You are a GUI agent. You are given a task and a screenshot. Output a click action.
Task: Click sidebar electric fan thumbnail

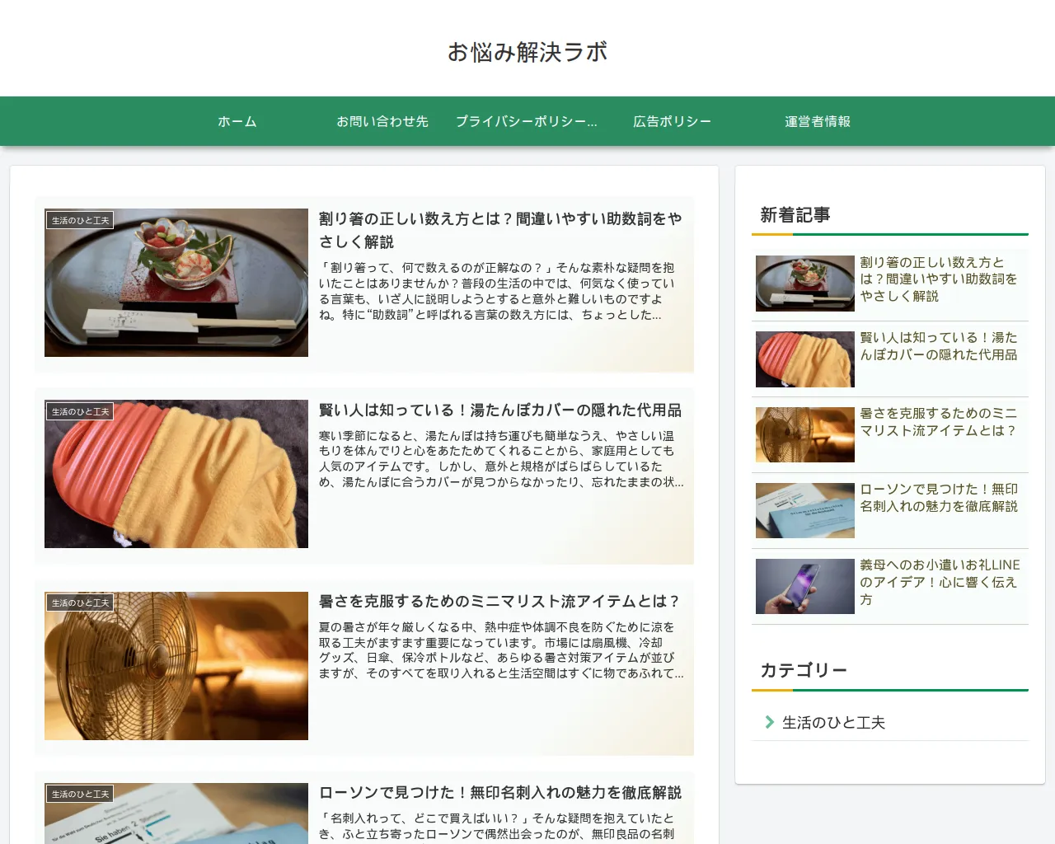[805, 435]
